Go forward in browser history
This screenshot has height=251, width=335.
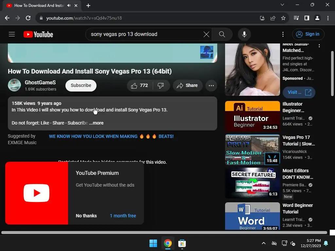click(x=18, y=18)
